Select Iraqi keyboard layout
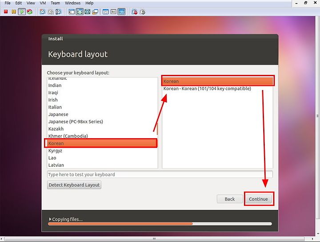 coord(102,93)
